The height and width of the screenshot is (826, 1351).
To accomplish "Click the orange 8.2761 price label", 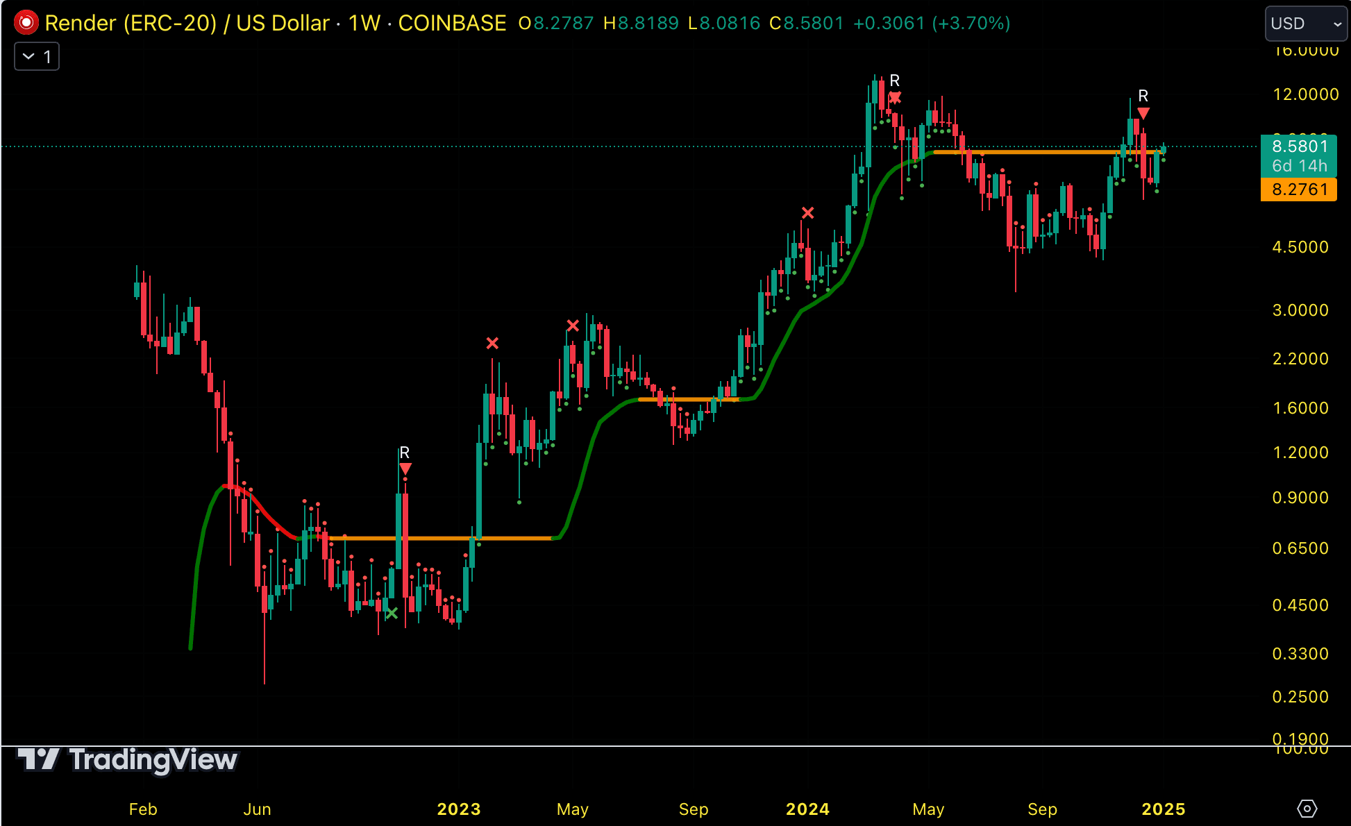I will (1299, 189).
